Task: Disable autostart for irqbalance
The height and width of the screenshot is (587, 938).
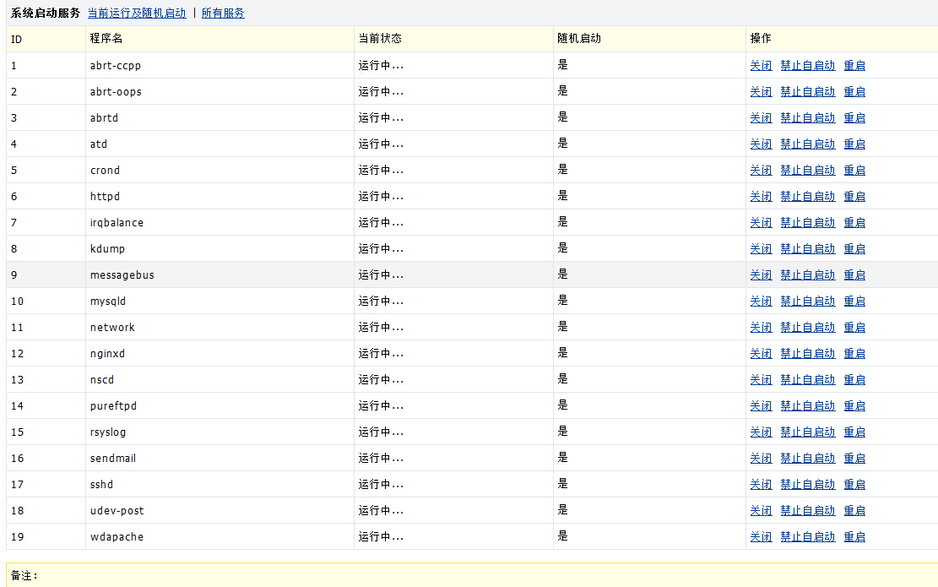Action: 808,223
